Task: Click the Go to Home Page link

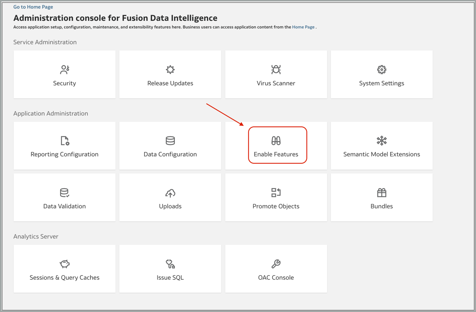Action: coord(33,6)
